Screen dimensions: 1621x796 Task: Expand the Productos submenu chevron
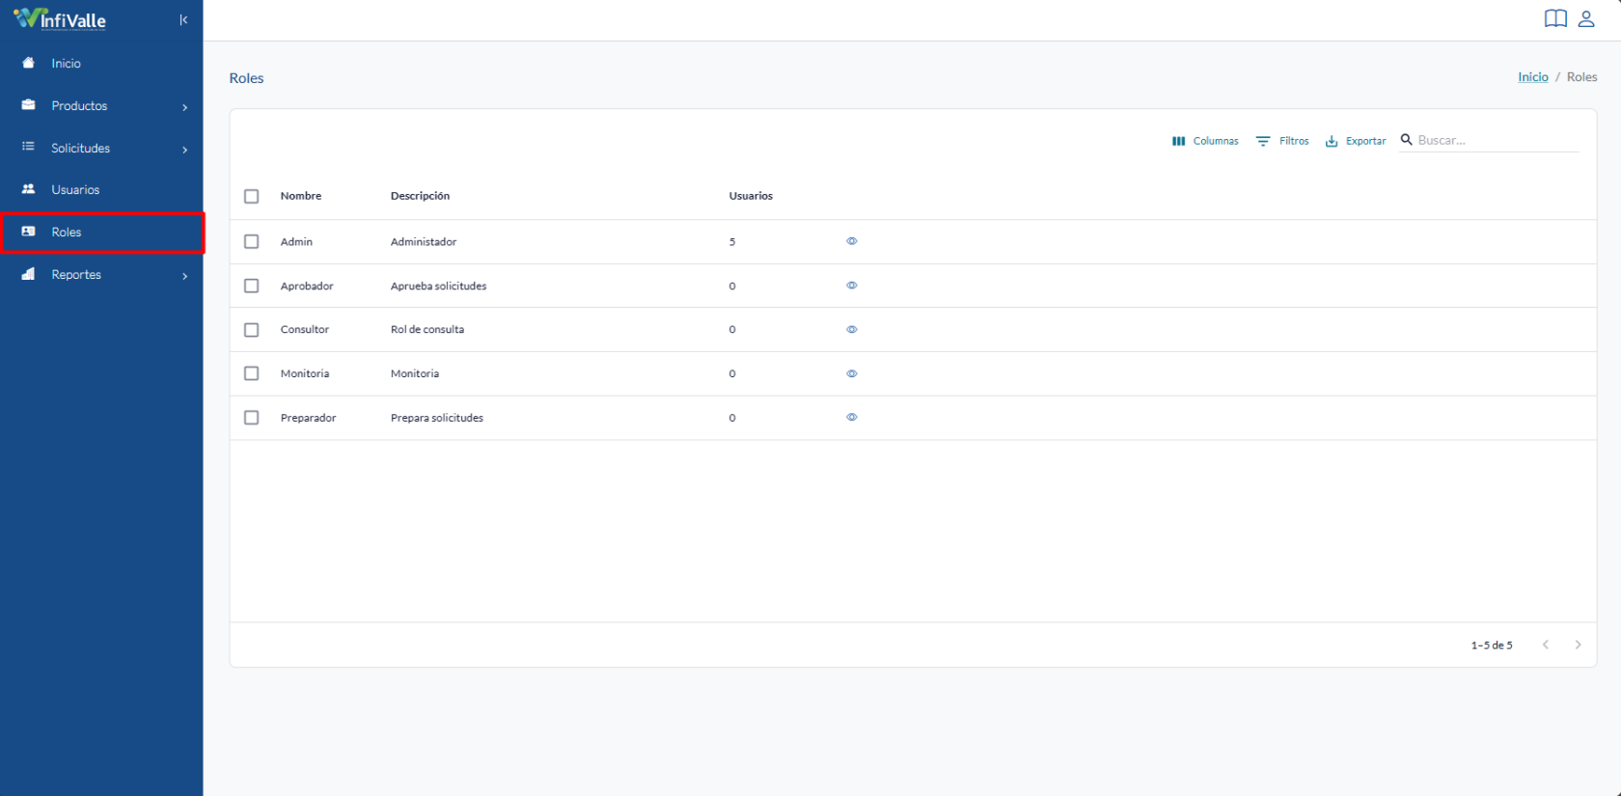[185, 107]
